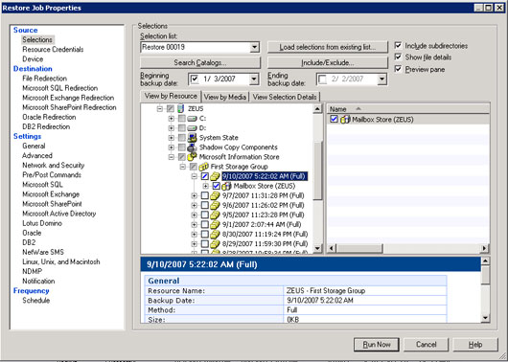Select the View by Resource tab

(x=171, y=96)
